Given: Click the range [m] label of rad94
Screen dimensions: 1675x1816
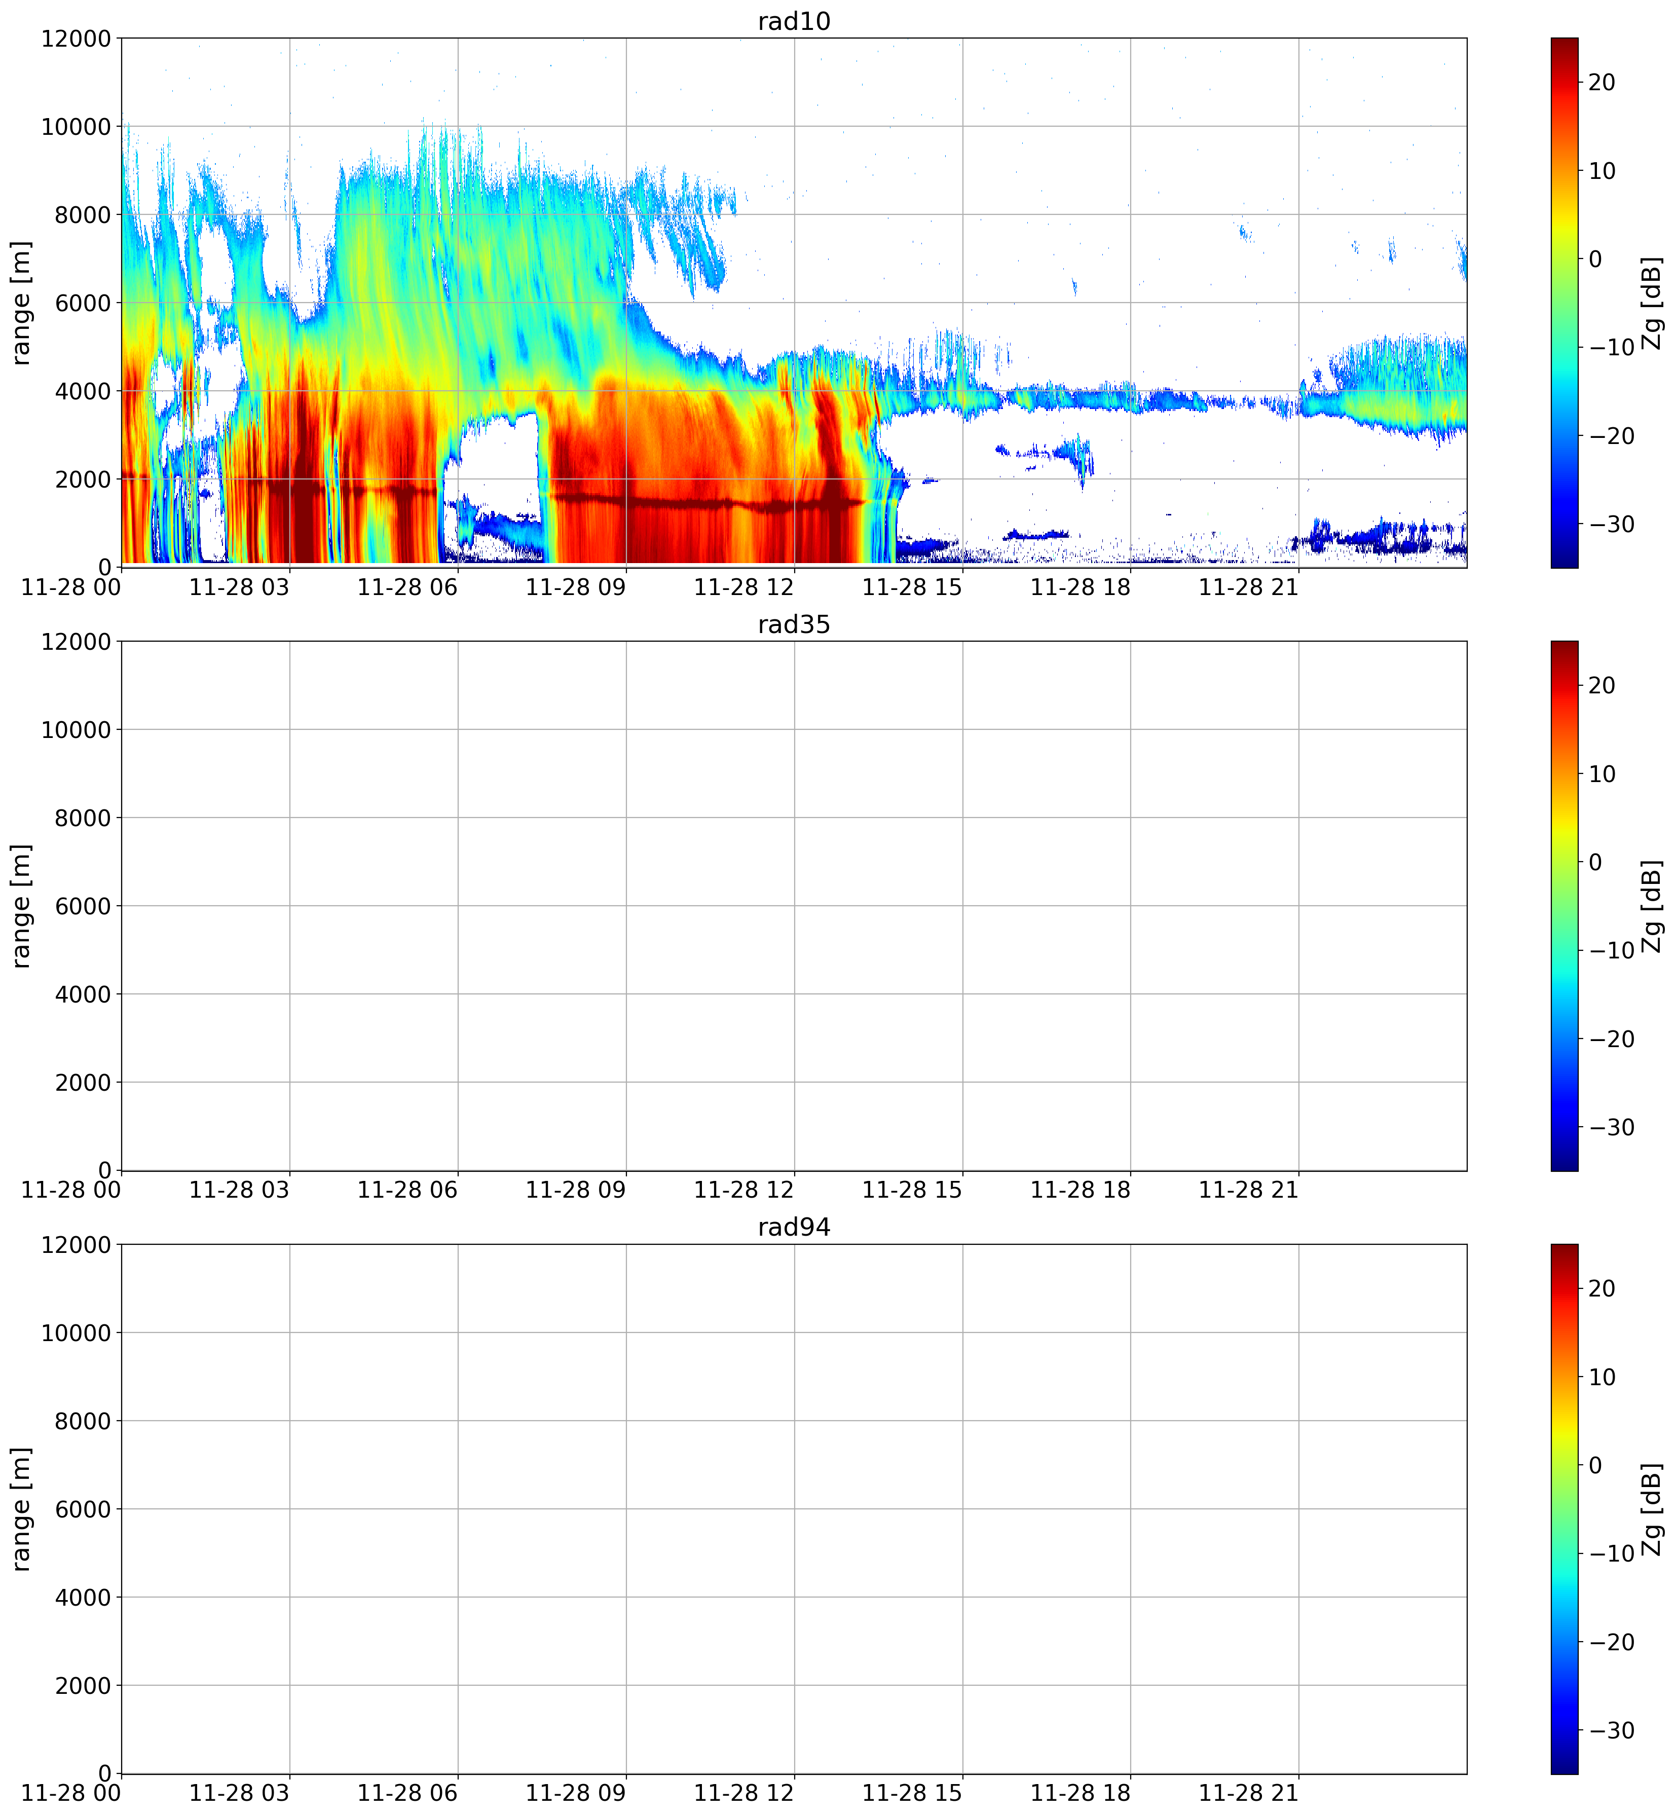Looking at the screenshot, I should click(21, 1509).
